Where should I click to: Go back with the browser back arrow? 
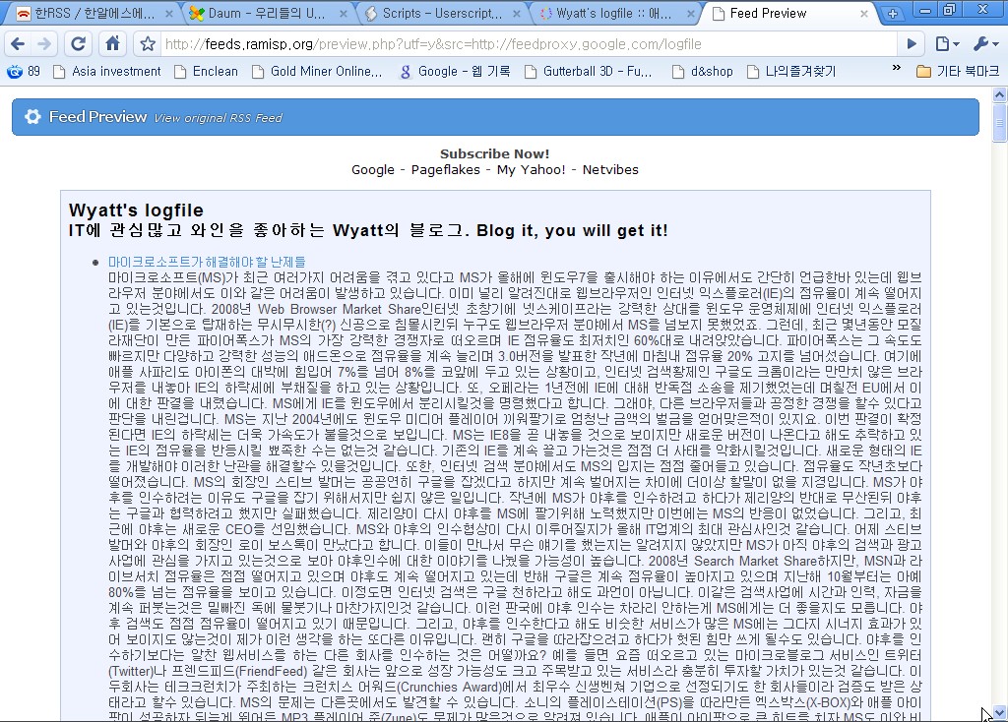click(x=18, y=43)
